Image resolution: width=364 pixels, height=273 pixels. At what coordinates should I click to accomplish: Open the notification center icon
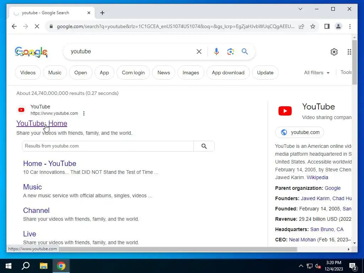click(353, 266)
